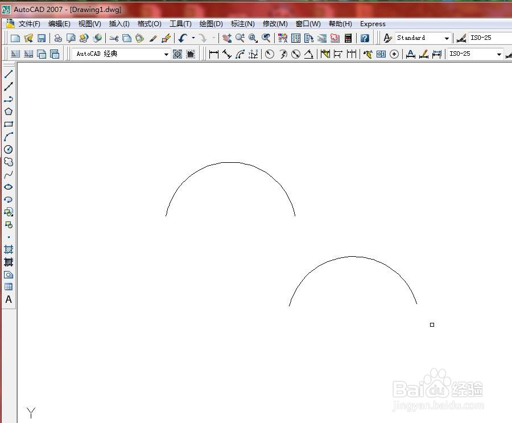This screenshot has width=512, height=423.
Task: Select the Ellipse Arc tool
Action: (x=9, y=199)
